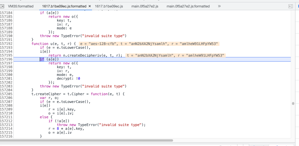299x146 pixels.
Task: Click "r = 8 * a[e].key," in the code
Action: pyautogui.click(x=66, y=129)
